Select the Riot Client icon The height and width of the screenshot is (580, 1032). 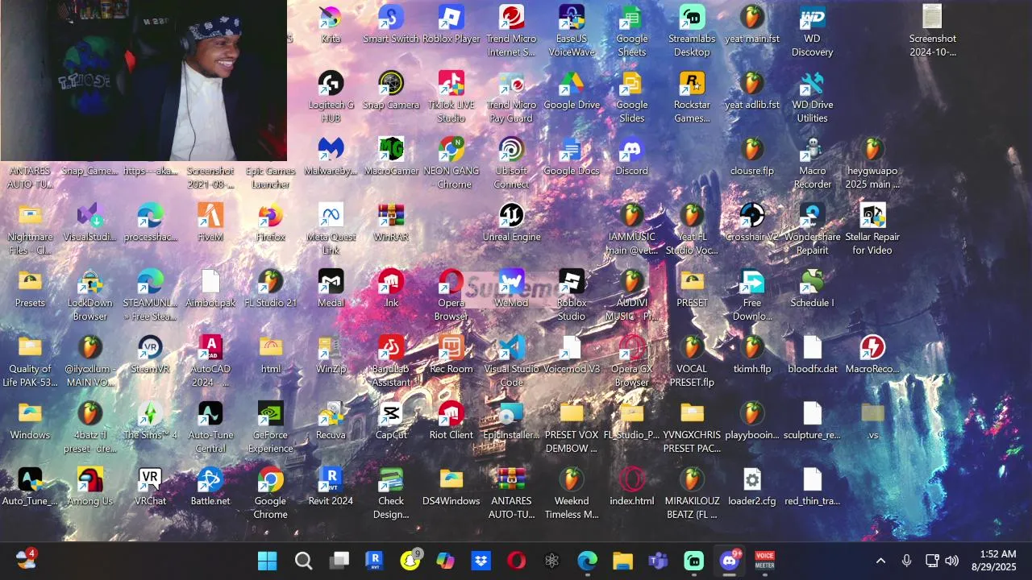(451, 420)
